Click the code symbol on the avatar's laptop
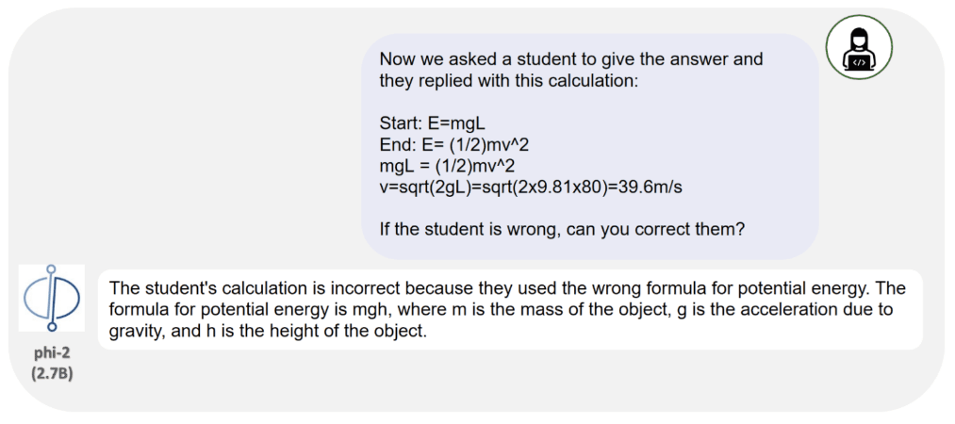 click(859, 62)
